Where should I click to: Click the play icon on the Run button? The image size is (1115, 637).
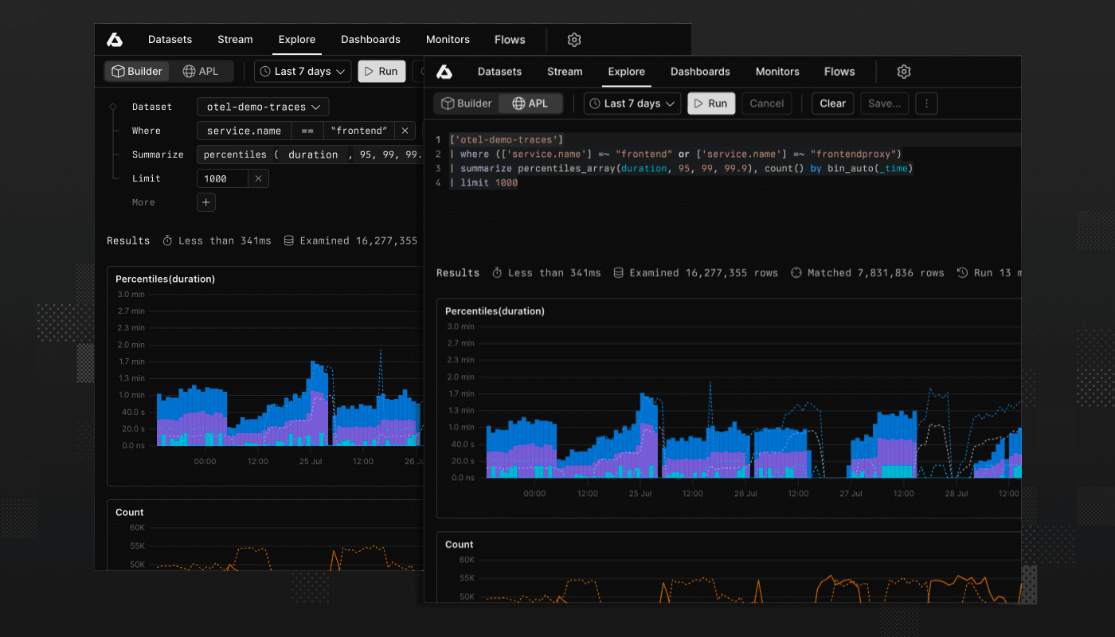[x=698, y=103]
